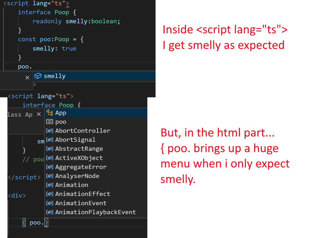The width and height of the screenshot is (318, 238).
Task: Click the interface icon next to AggregateError
Action: [x=50, y=167]
